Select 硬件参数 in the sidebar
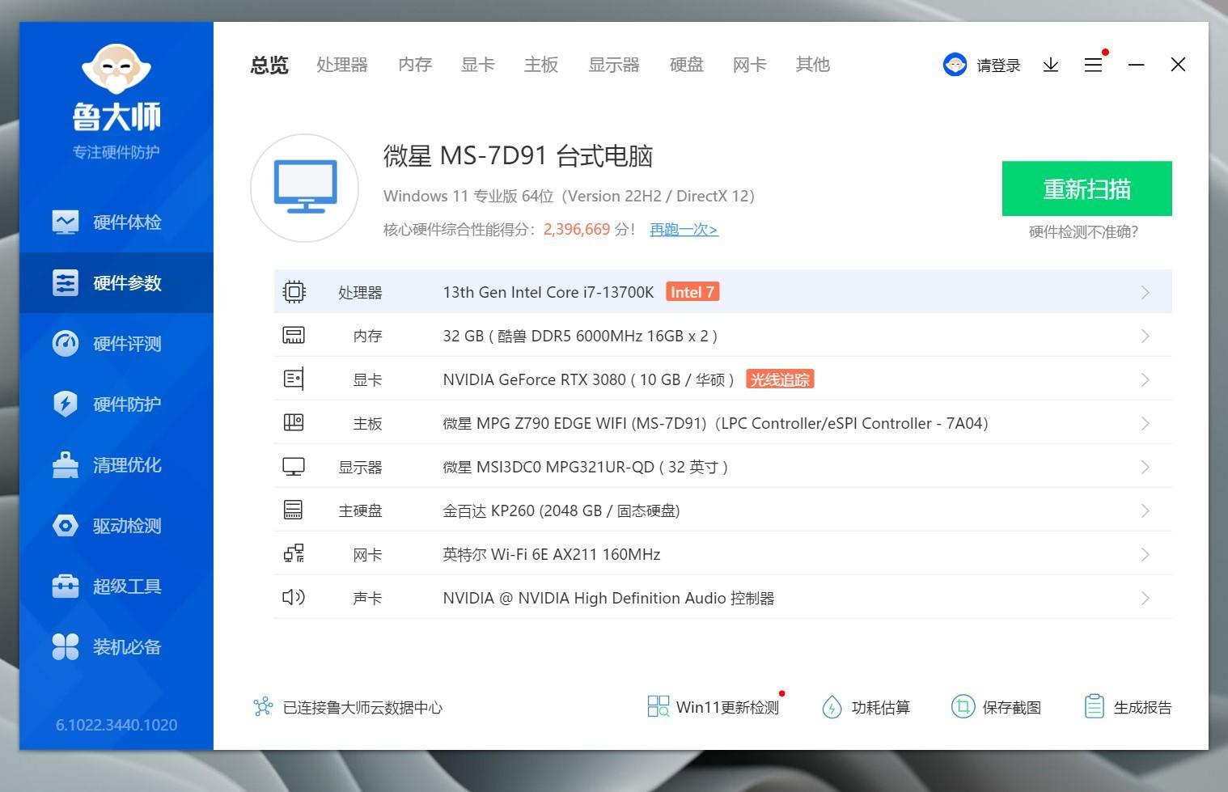Screen dimensions: 1228x792 coord(116,282)
